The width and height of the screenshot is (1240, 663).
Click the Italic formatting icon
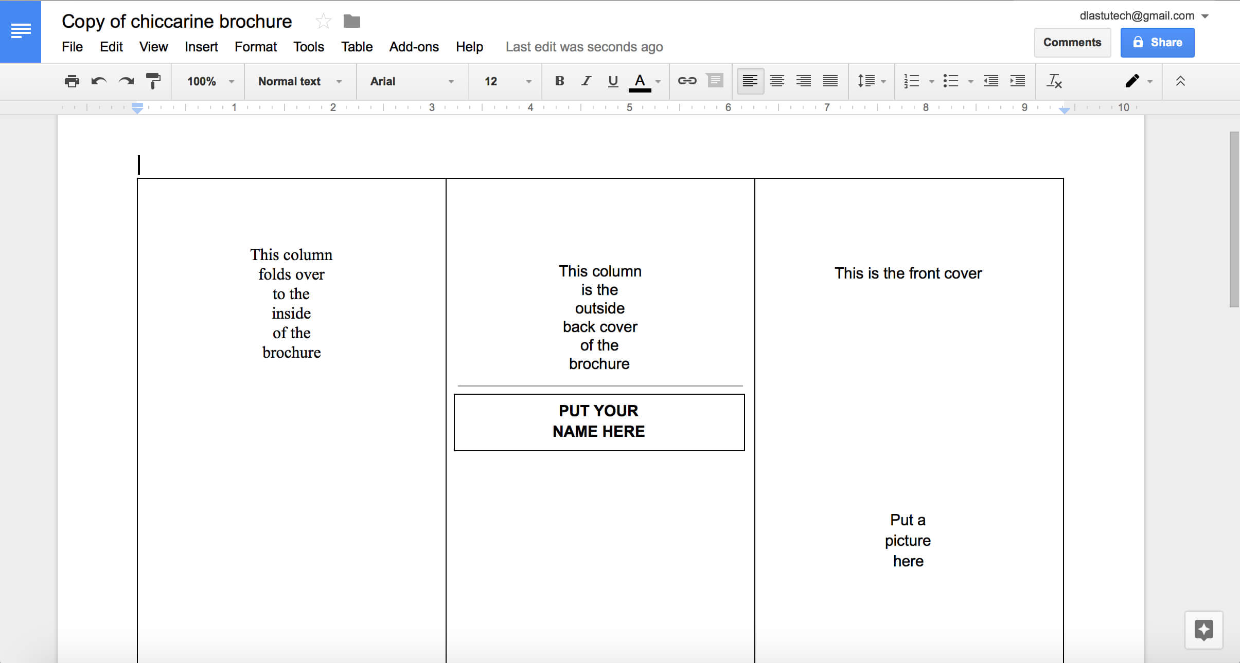click(x=584, y=80)
